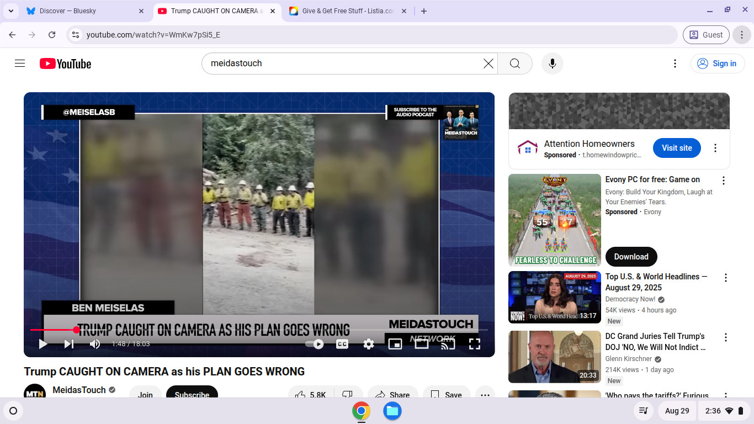The height and width of the screenshot is (424, 754).
Task: Seek along the red video progress bar
Action: pos(259,330)
